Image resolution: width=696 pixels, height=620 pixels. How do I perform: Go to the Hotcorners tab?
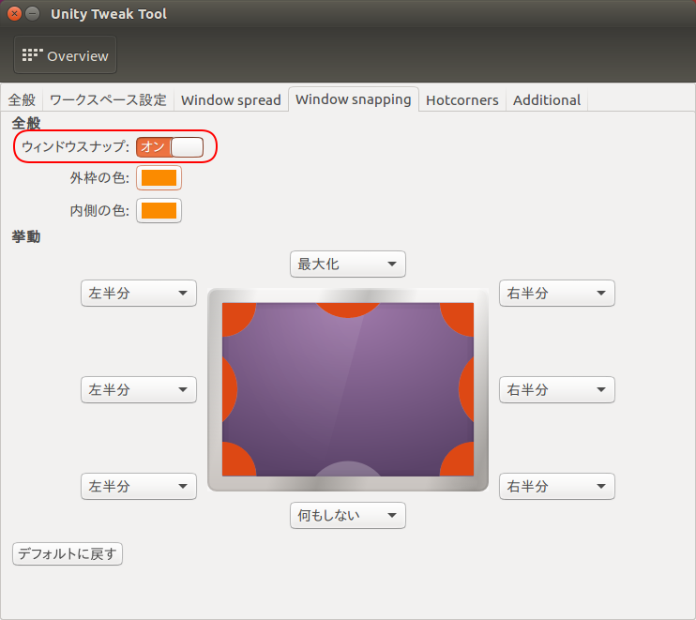click(x=462, y=99)
